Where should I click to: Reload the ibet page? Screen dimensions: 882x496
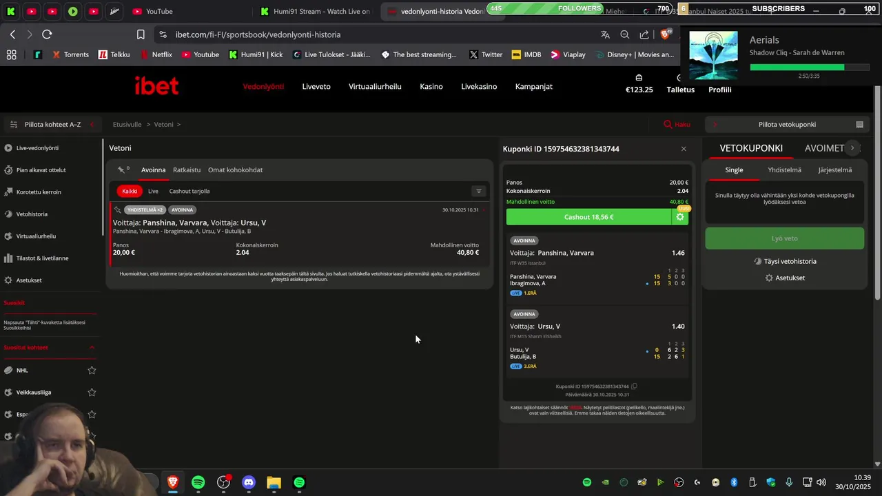coord(47,34)
